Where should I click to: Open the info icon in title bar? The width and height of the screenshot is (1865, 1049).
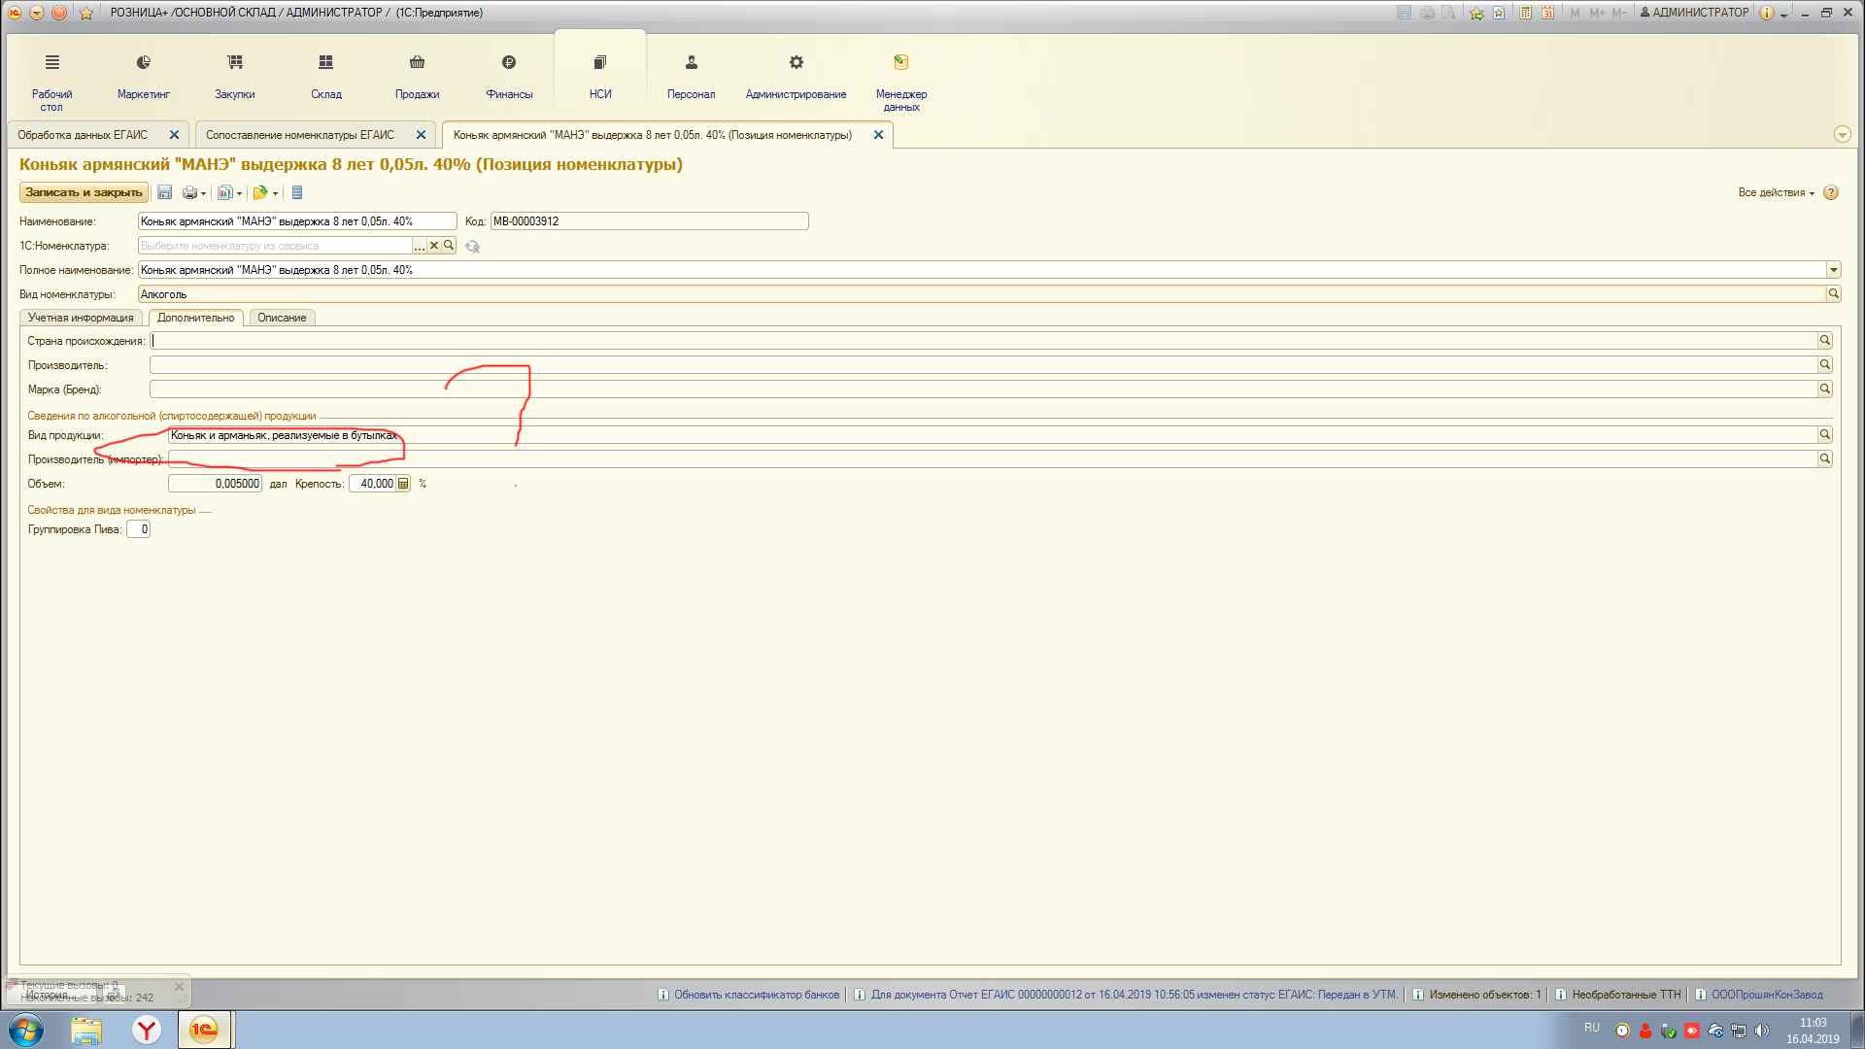tap(1767, 13)
